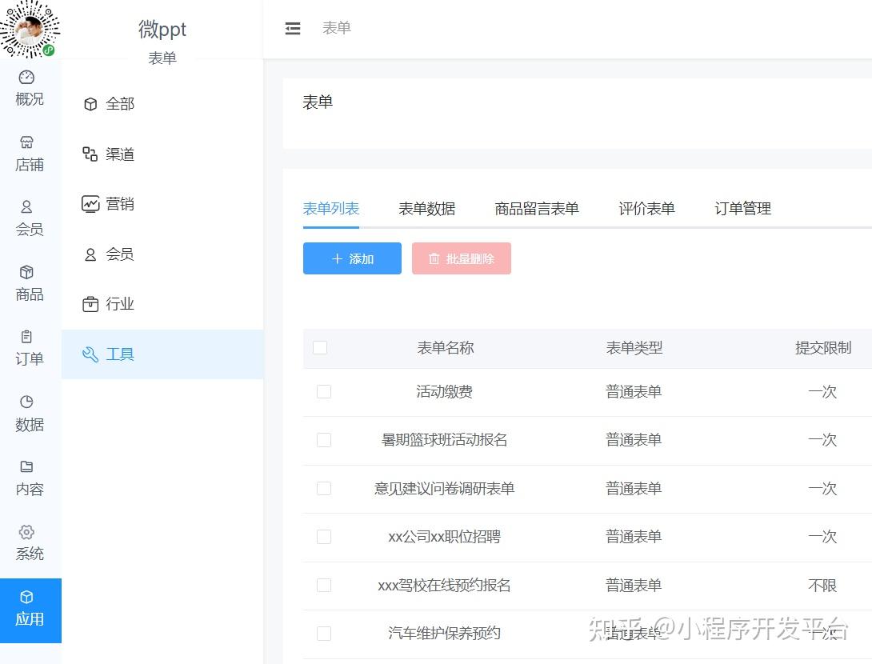Open 订单 orders icon in left rail

click(x=26, y=337)
